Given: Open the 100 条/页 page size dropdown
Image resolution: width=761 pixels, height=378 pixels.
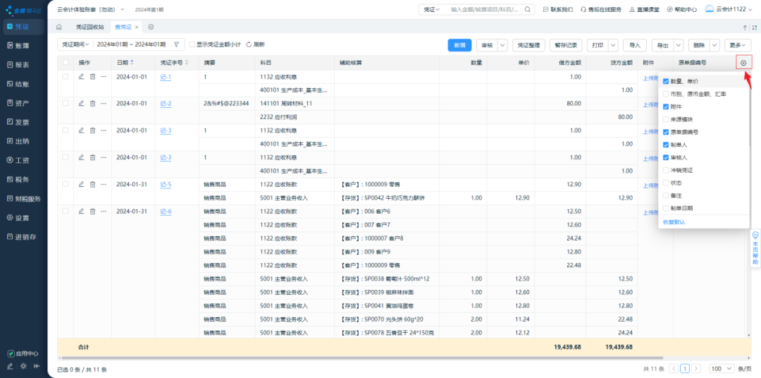Looking at the screenshot, I should [722, 369].
